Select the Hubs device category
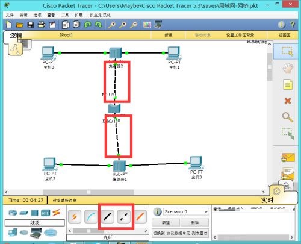Image resolution: width=301 pixels, height=244 pixels. coord(34,213)
